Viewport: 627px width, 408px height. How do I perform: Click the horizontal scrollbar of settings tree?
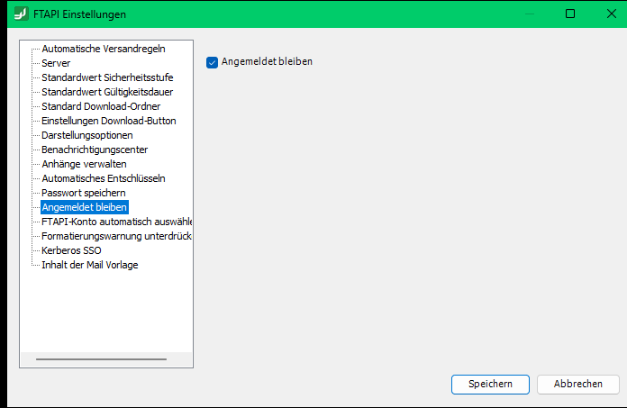[x=101, y=359]
